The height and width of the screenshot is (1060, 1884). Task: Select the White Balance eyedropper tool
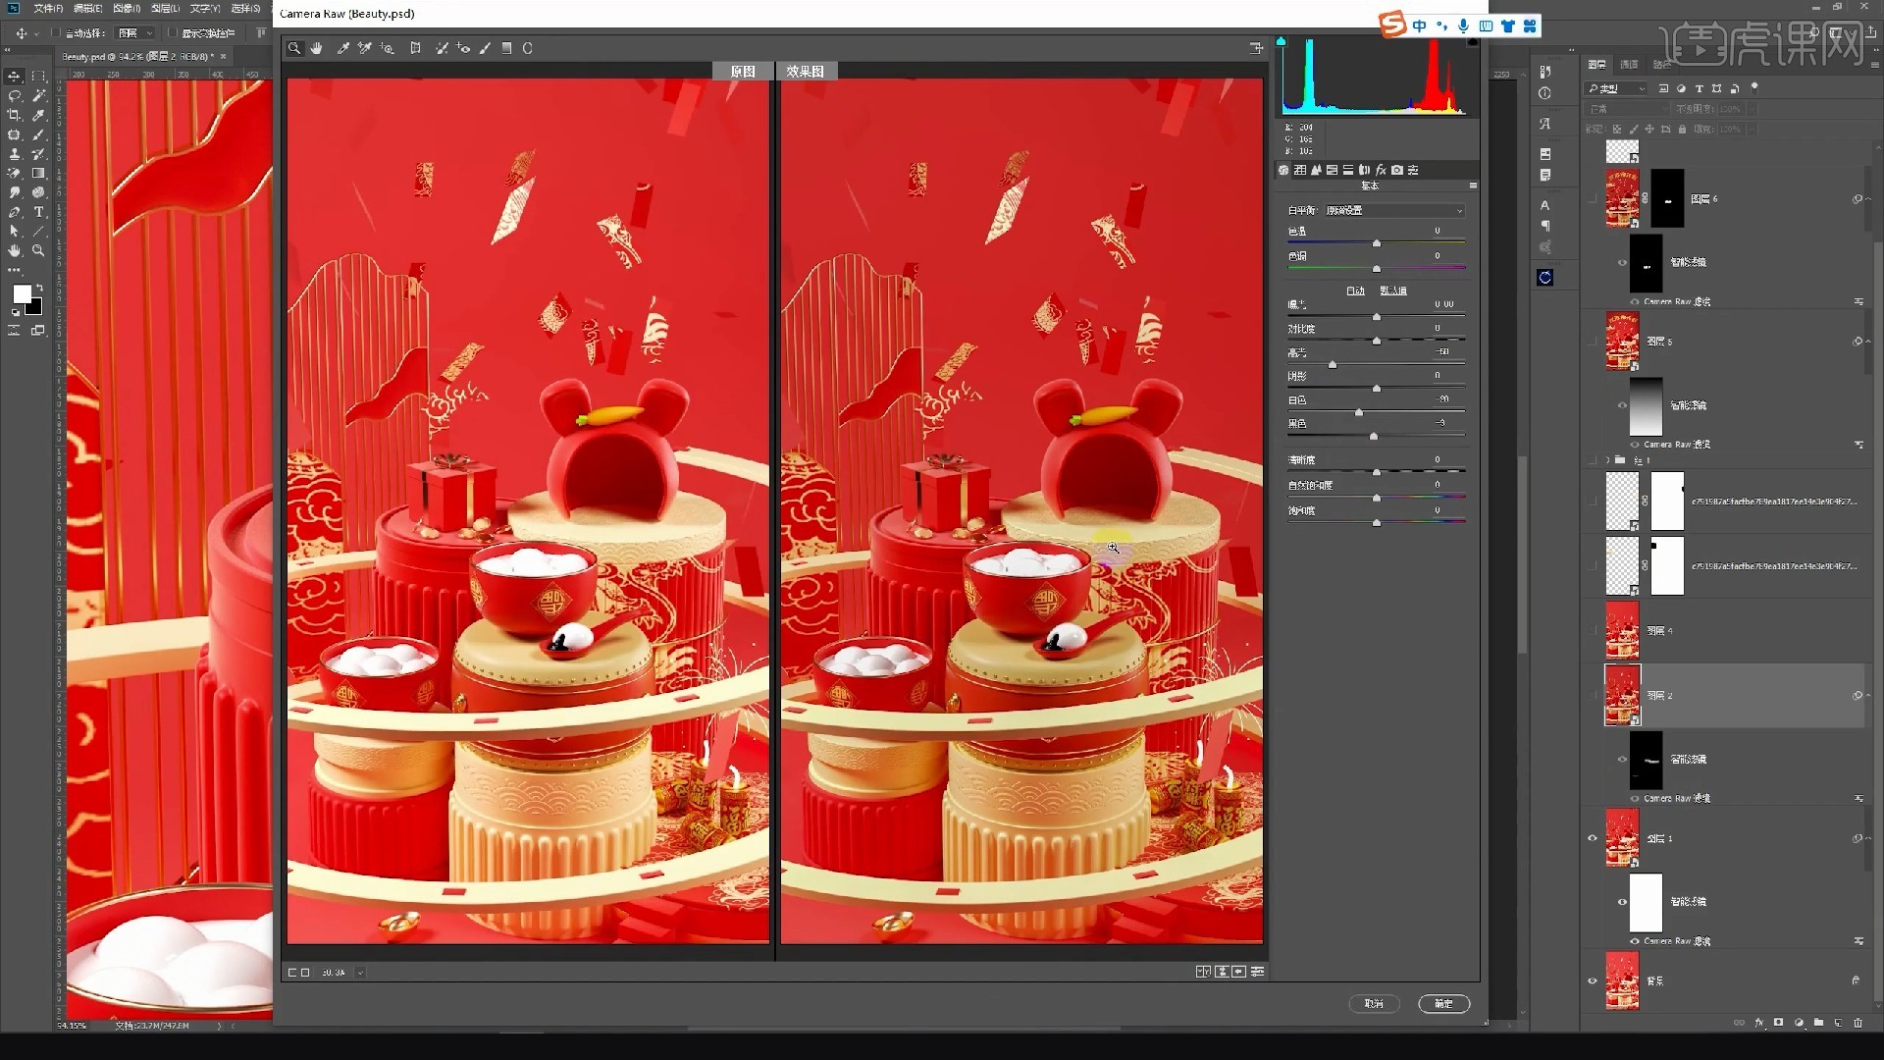[x=343, y=48]
